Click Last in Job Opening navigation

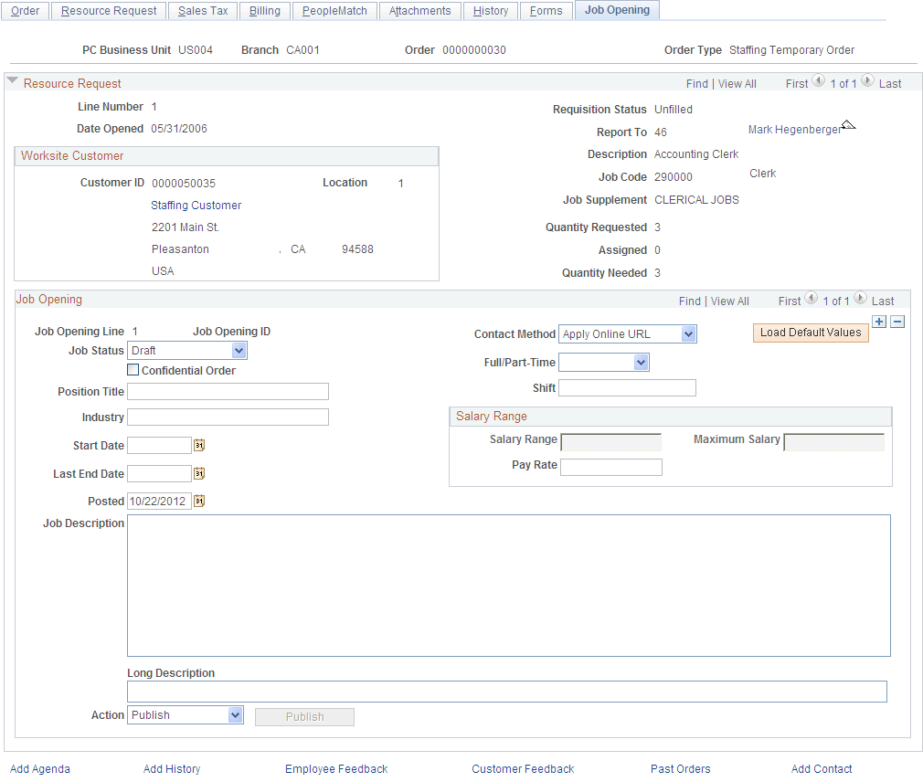[x=883, y=301]
